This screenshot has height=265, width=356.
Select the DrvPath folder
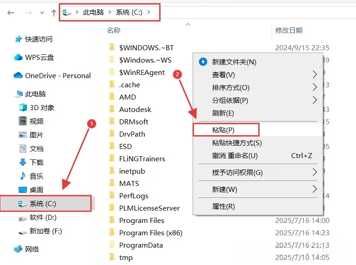tap(132, 134)
